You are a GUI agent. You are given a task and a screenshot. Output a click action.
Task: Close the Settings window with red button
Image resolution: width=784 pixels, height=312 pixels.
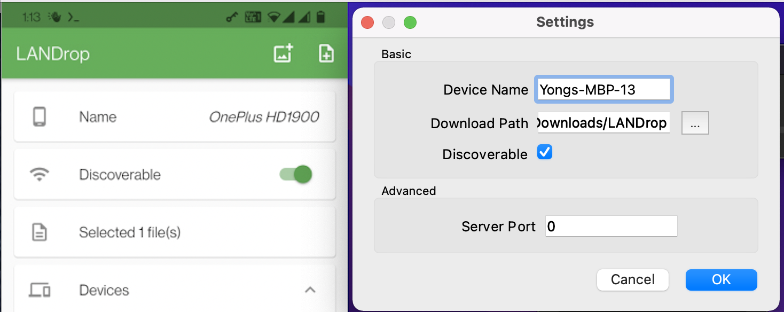pyautogui.click(x=367, y=22)
